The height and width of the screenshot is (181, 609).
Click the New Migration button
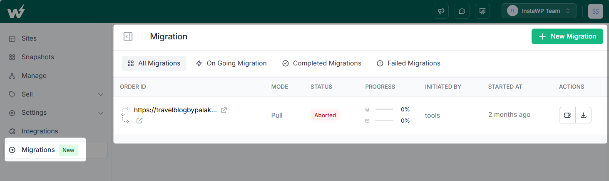click(x=567, y=36)
